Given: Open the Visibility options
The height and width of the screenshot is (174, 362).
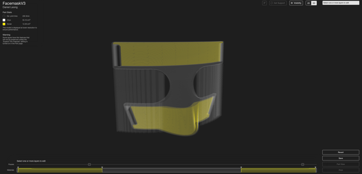Looking at the screenshot, I should point(296,3).
